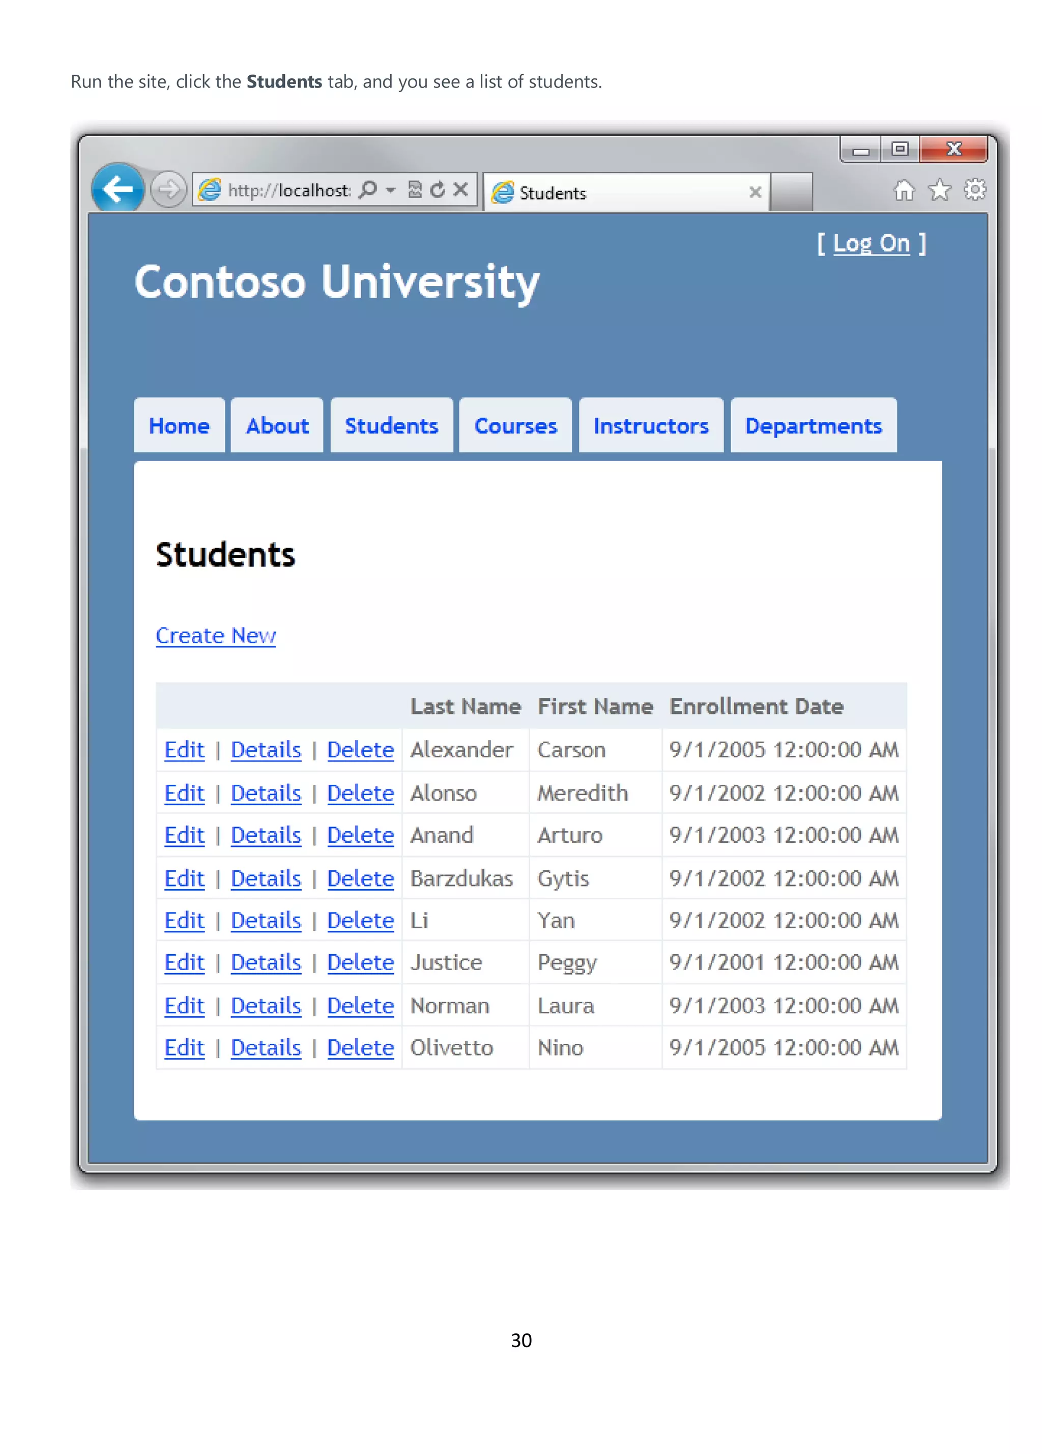Screen dimensions: 1042x1454
Task: Edit the Li Yan record
Action: 185,921
